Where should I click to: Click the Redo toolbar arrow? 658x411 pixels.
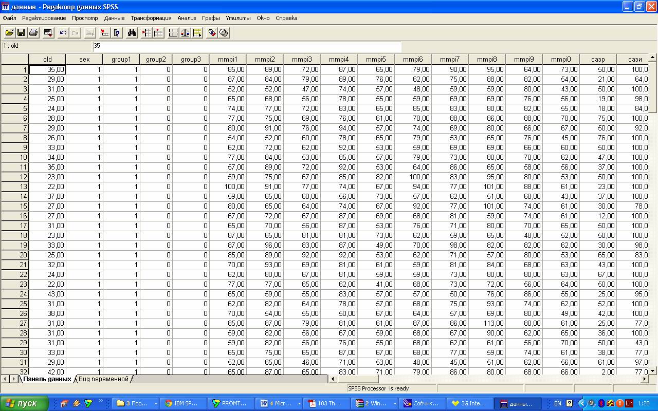pyautogui.click(x=75, y=33)
